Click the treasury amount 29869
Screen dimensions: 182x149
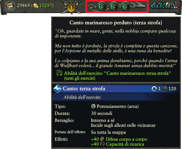(23, 6)
